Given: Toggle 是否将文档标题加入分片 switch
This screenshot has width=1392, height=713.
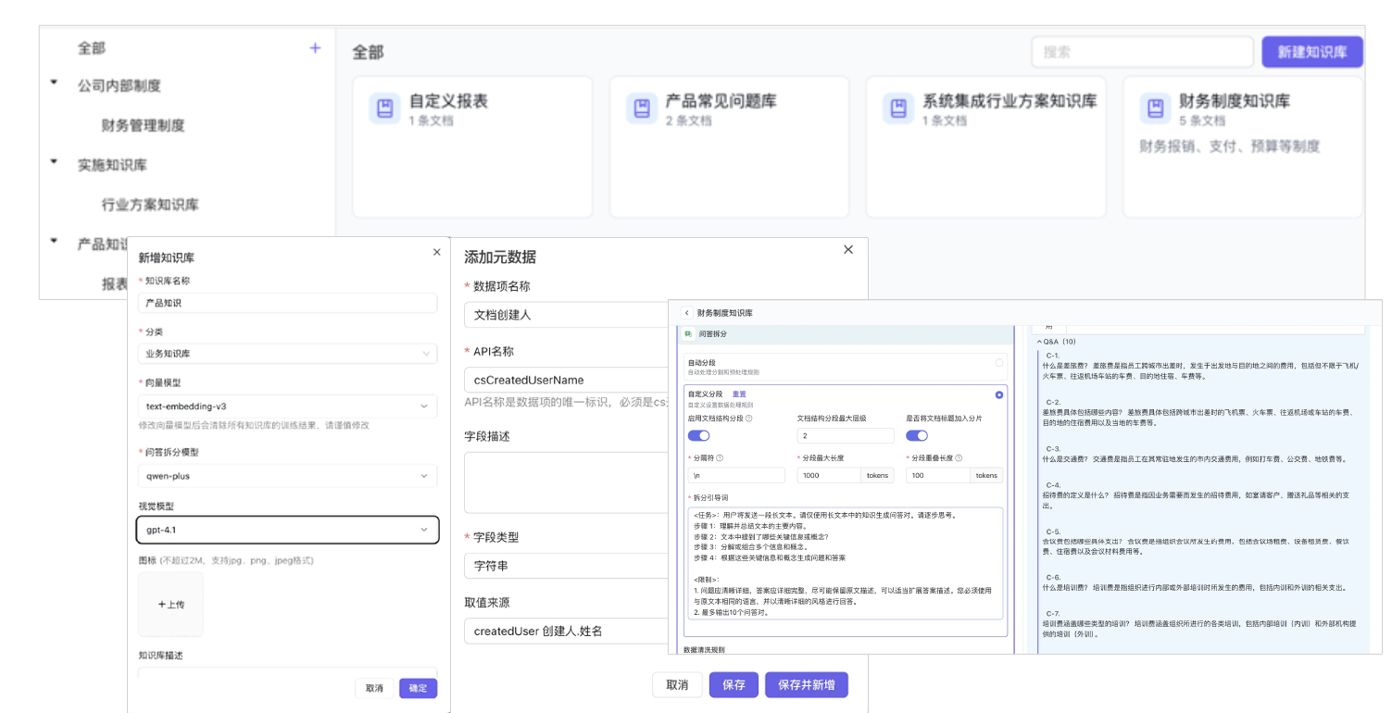Looking at the screenshot, I should (916, 435).
